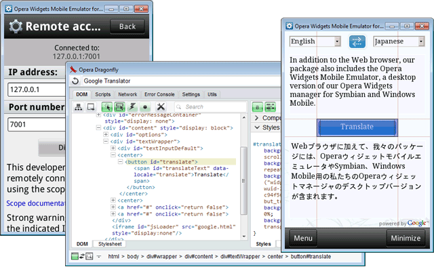The width and height of the screenshot is (434, 267).
Task: Open the Scope documentation link
Action: 35,203
